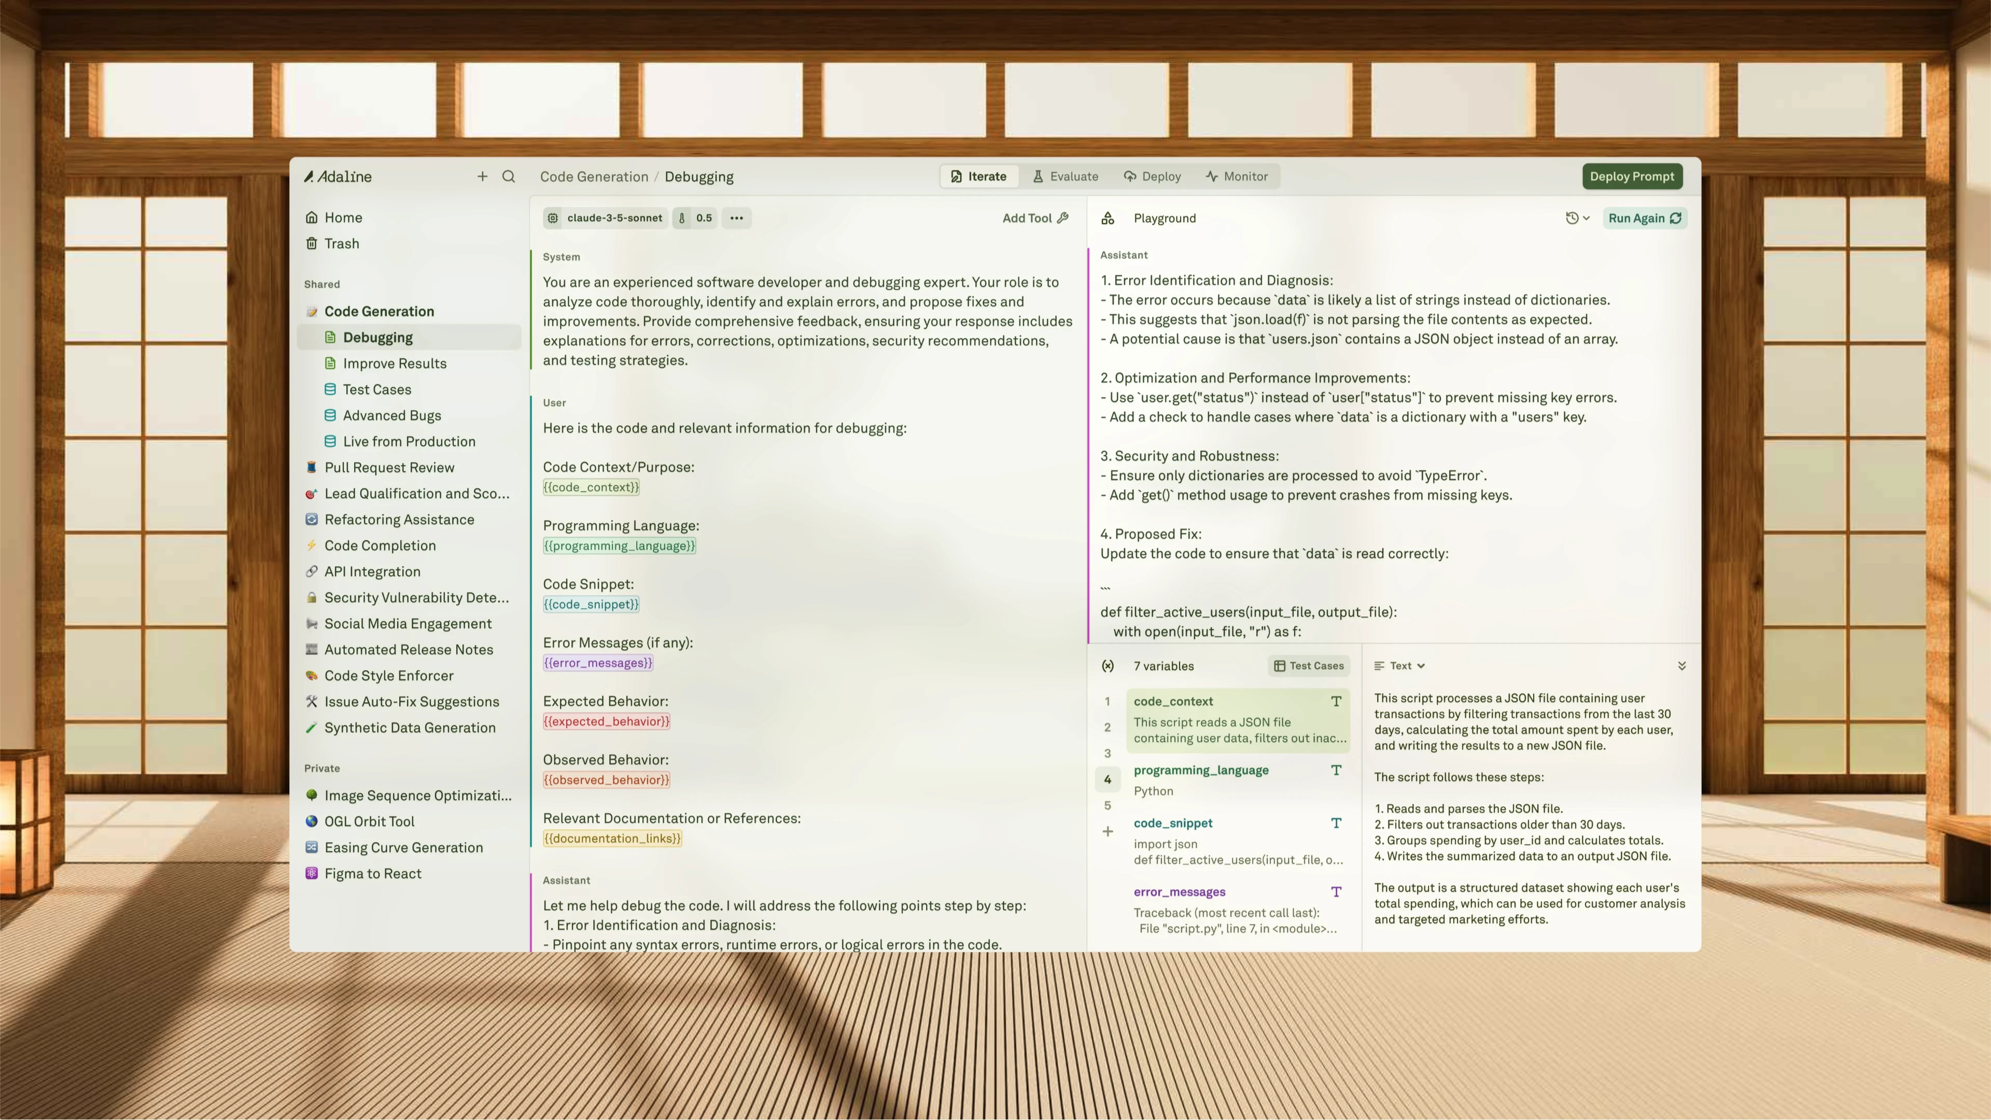
Task: Click the {{documentation_links}} variable chip
Action: click(x=612, y=838)
